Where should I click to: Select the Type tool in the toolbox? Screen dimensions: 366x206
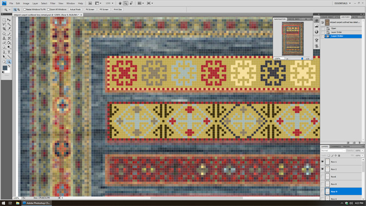pos(9,52)
